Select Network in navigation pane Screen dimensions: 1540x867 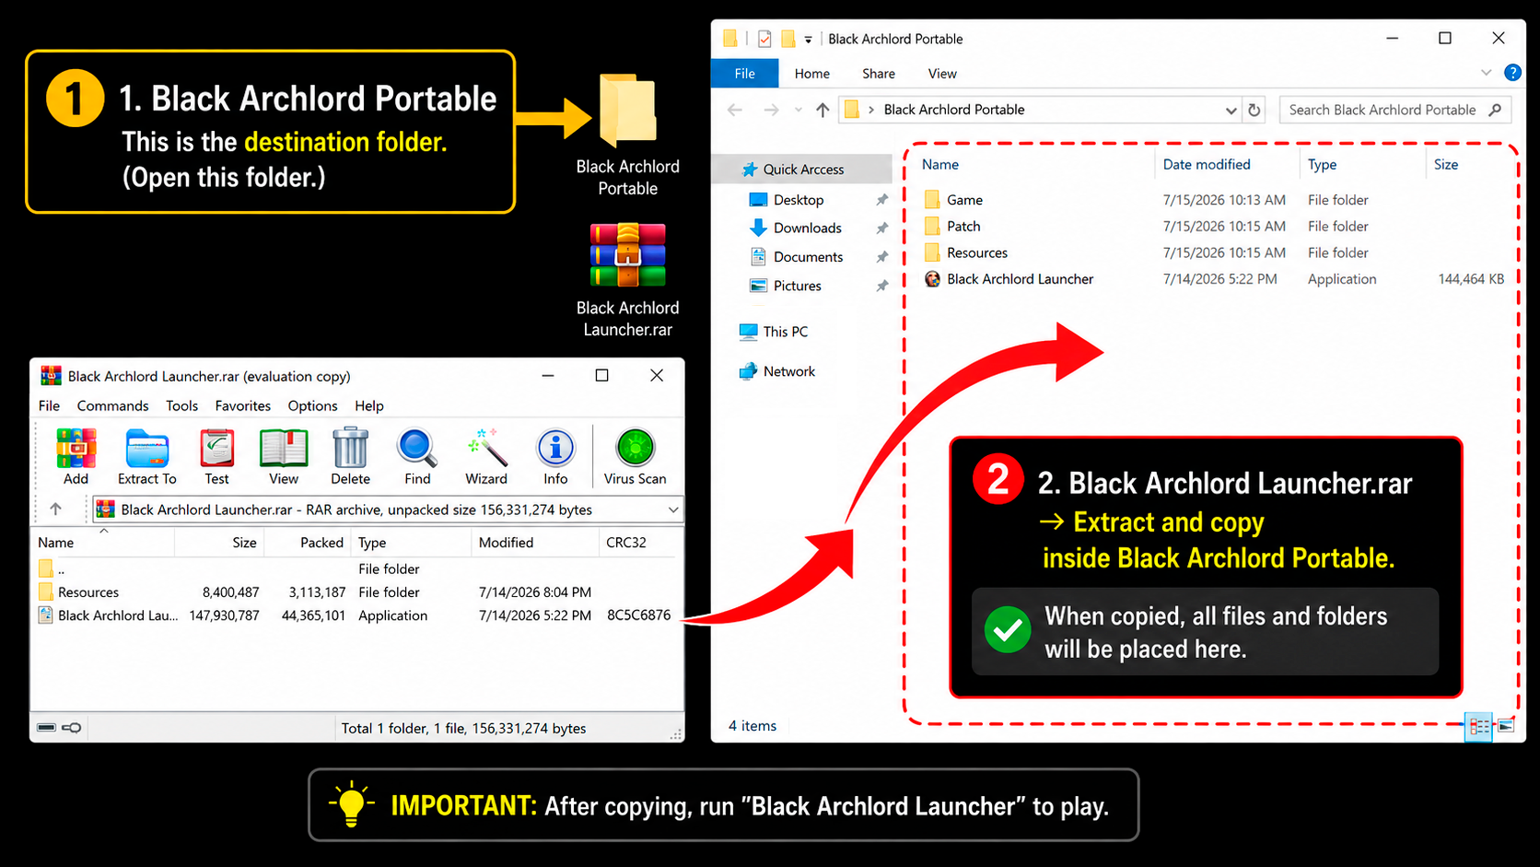pyautogui.click(x=788, y=371)
